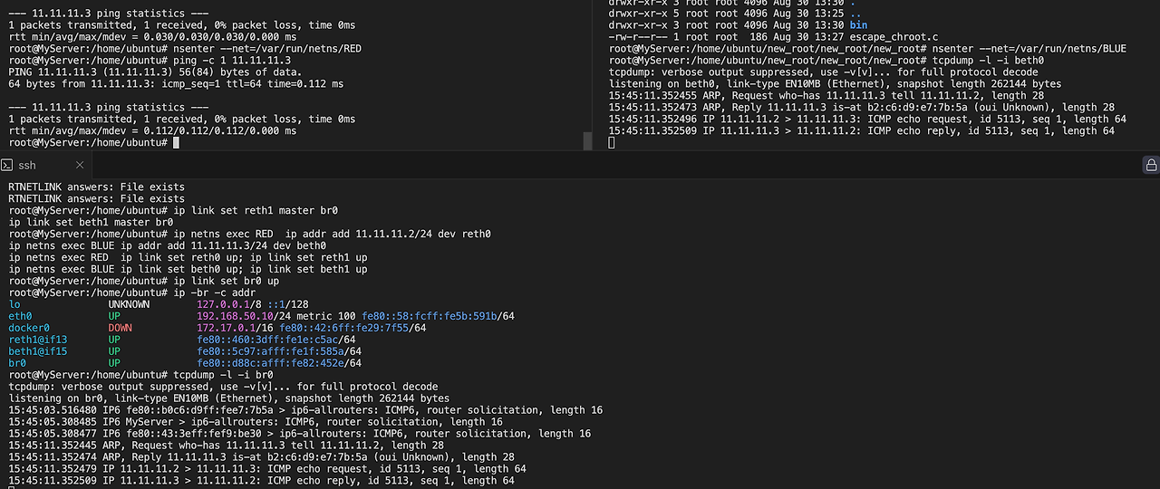Click the router solicitation line stamped 15:45:03.516480
The image size is (1160, 489).
pos(305,409)
